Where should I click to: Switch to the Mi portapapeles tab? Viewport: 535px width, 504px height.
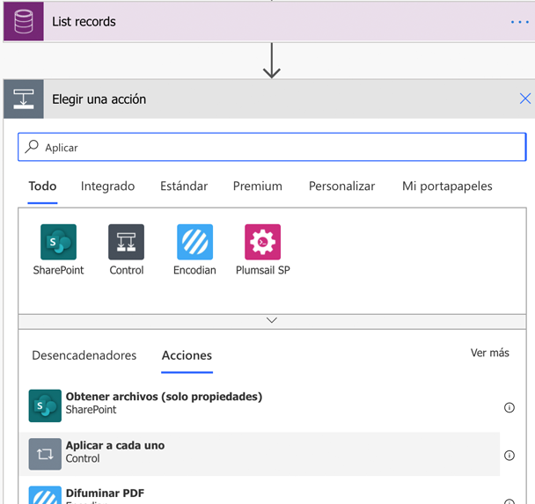click(x=447, y=186)
